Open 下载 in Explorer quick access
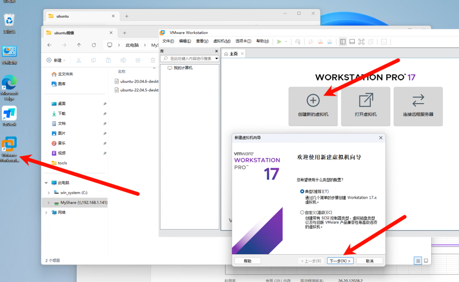 coord(59,113)
